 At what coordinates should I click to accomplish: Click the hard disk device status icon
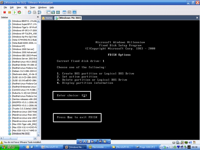(x=174, y=142)
